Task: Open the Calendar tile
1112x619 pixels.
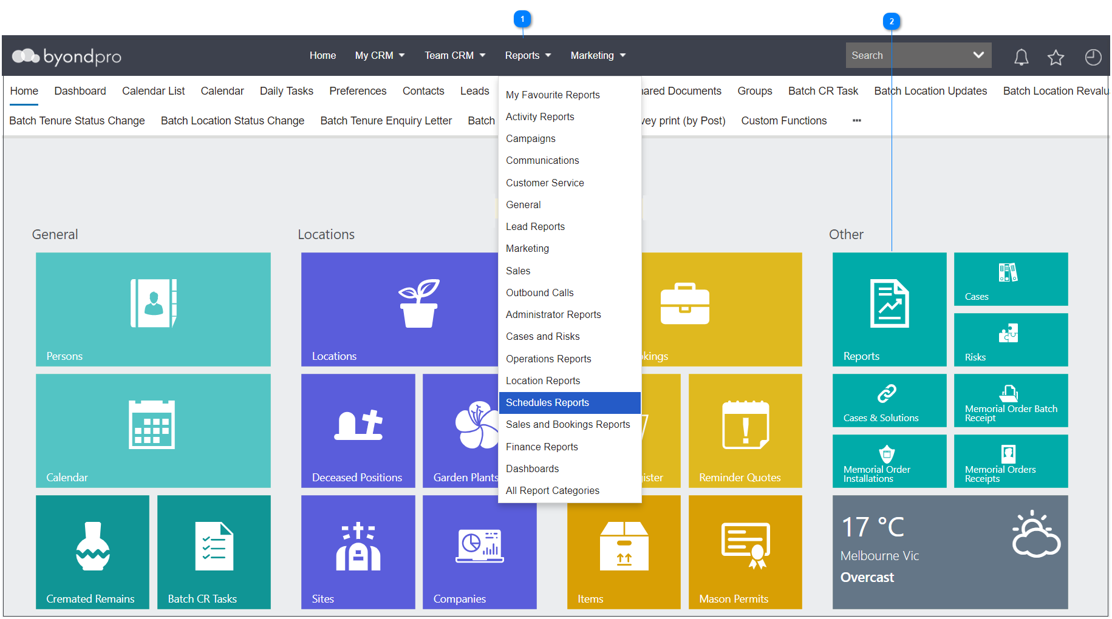Action: tap(153, 430)
